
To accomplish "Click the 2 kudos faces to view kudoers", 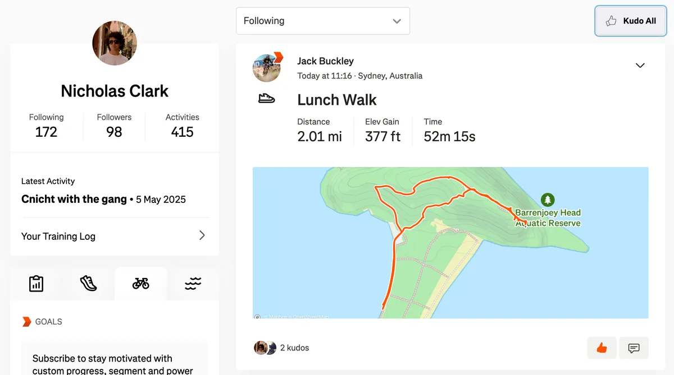I will coord(264,348).
